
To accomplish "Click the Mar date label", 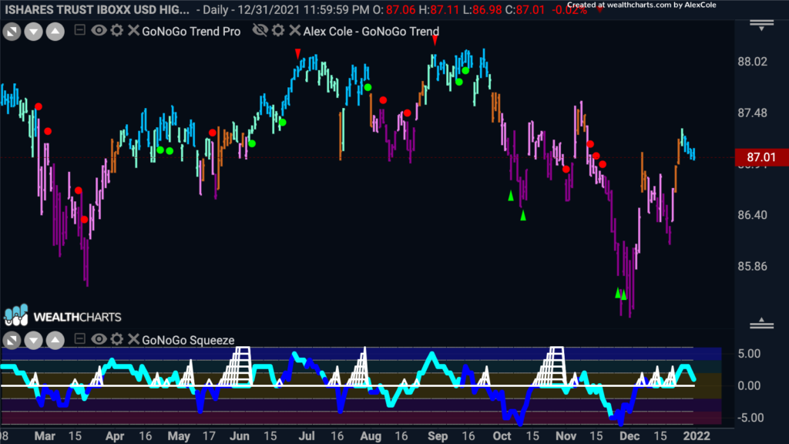I will (44, 436).
